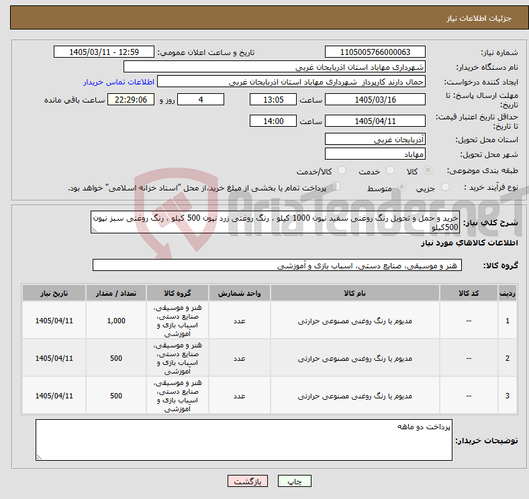Click the کد کالا column header
The height and width of the screenshot is (499, 529).
coord(469,293)
